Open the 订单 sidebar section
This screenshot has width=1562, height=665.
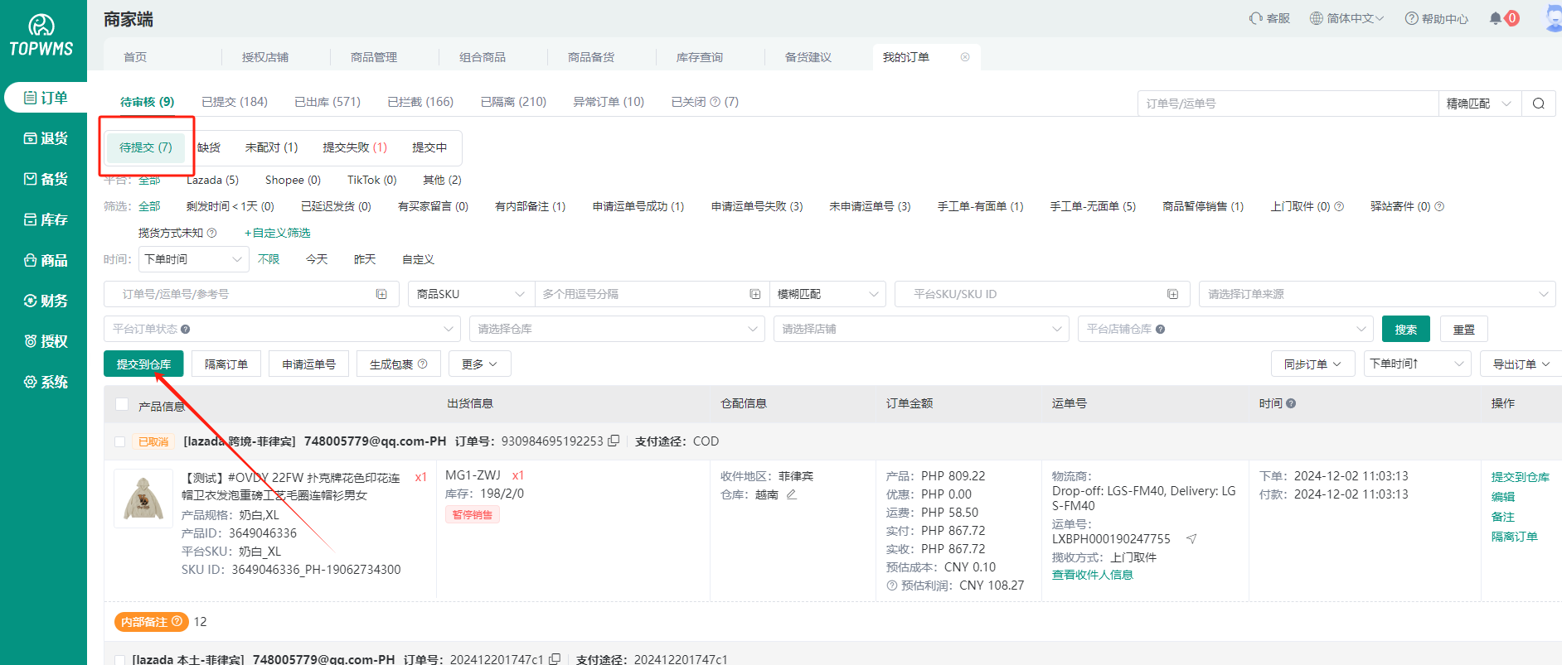click(46, 98)
